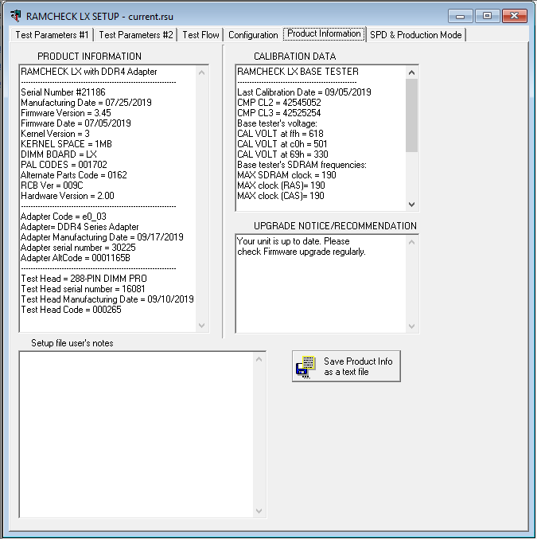Click CMP CL3 = 42525254 line
Viewport: 537px width, 539px height.
click(x=278, y=113)
